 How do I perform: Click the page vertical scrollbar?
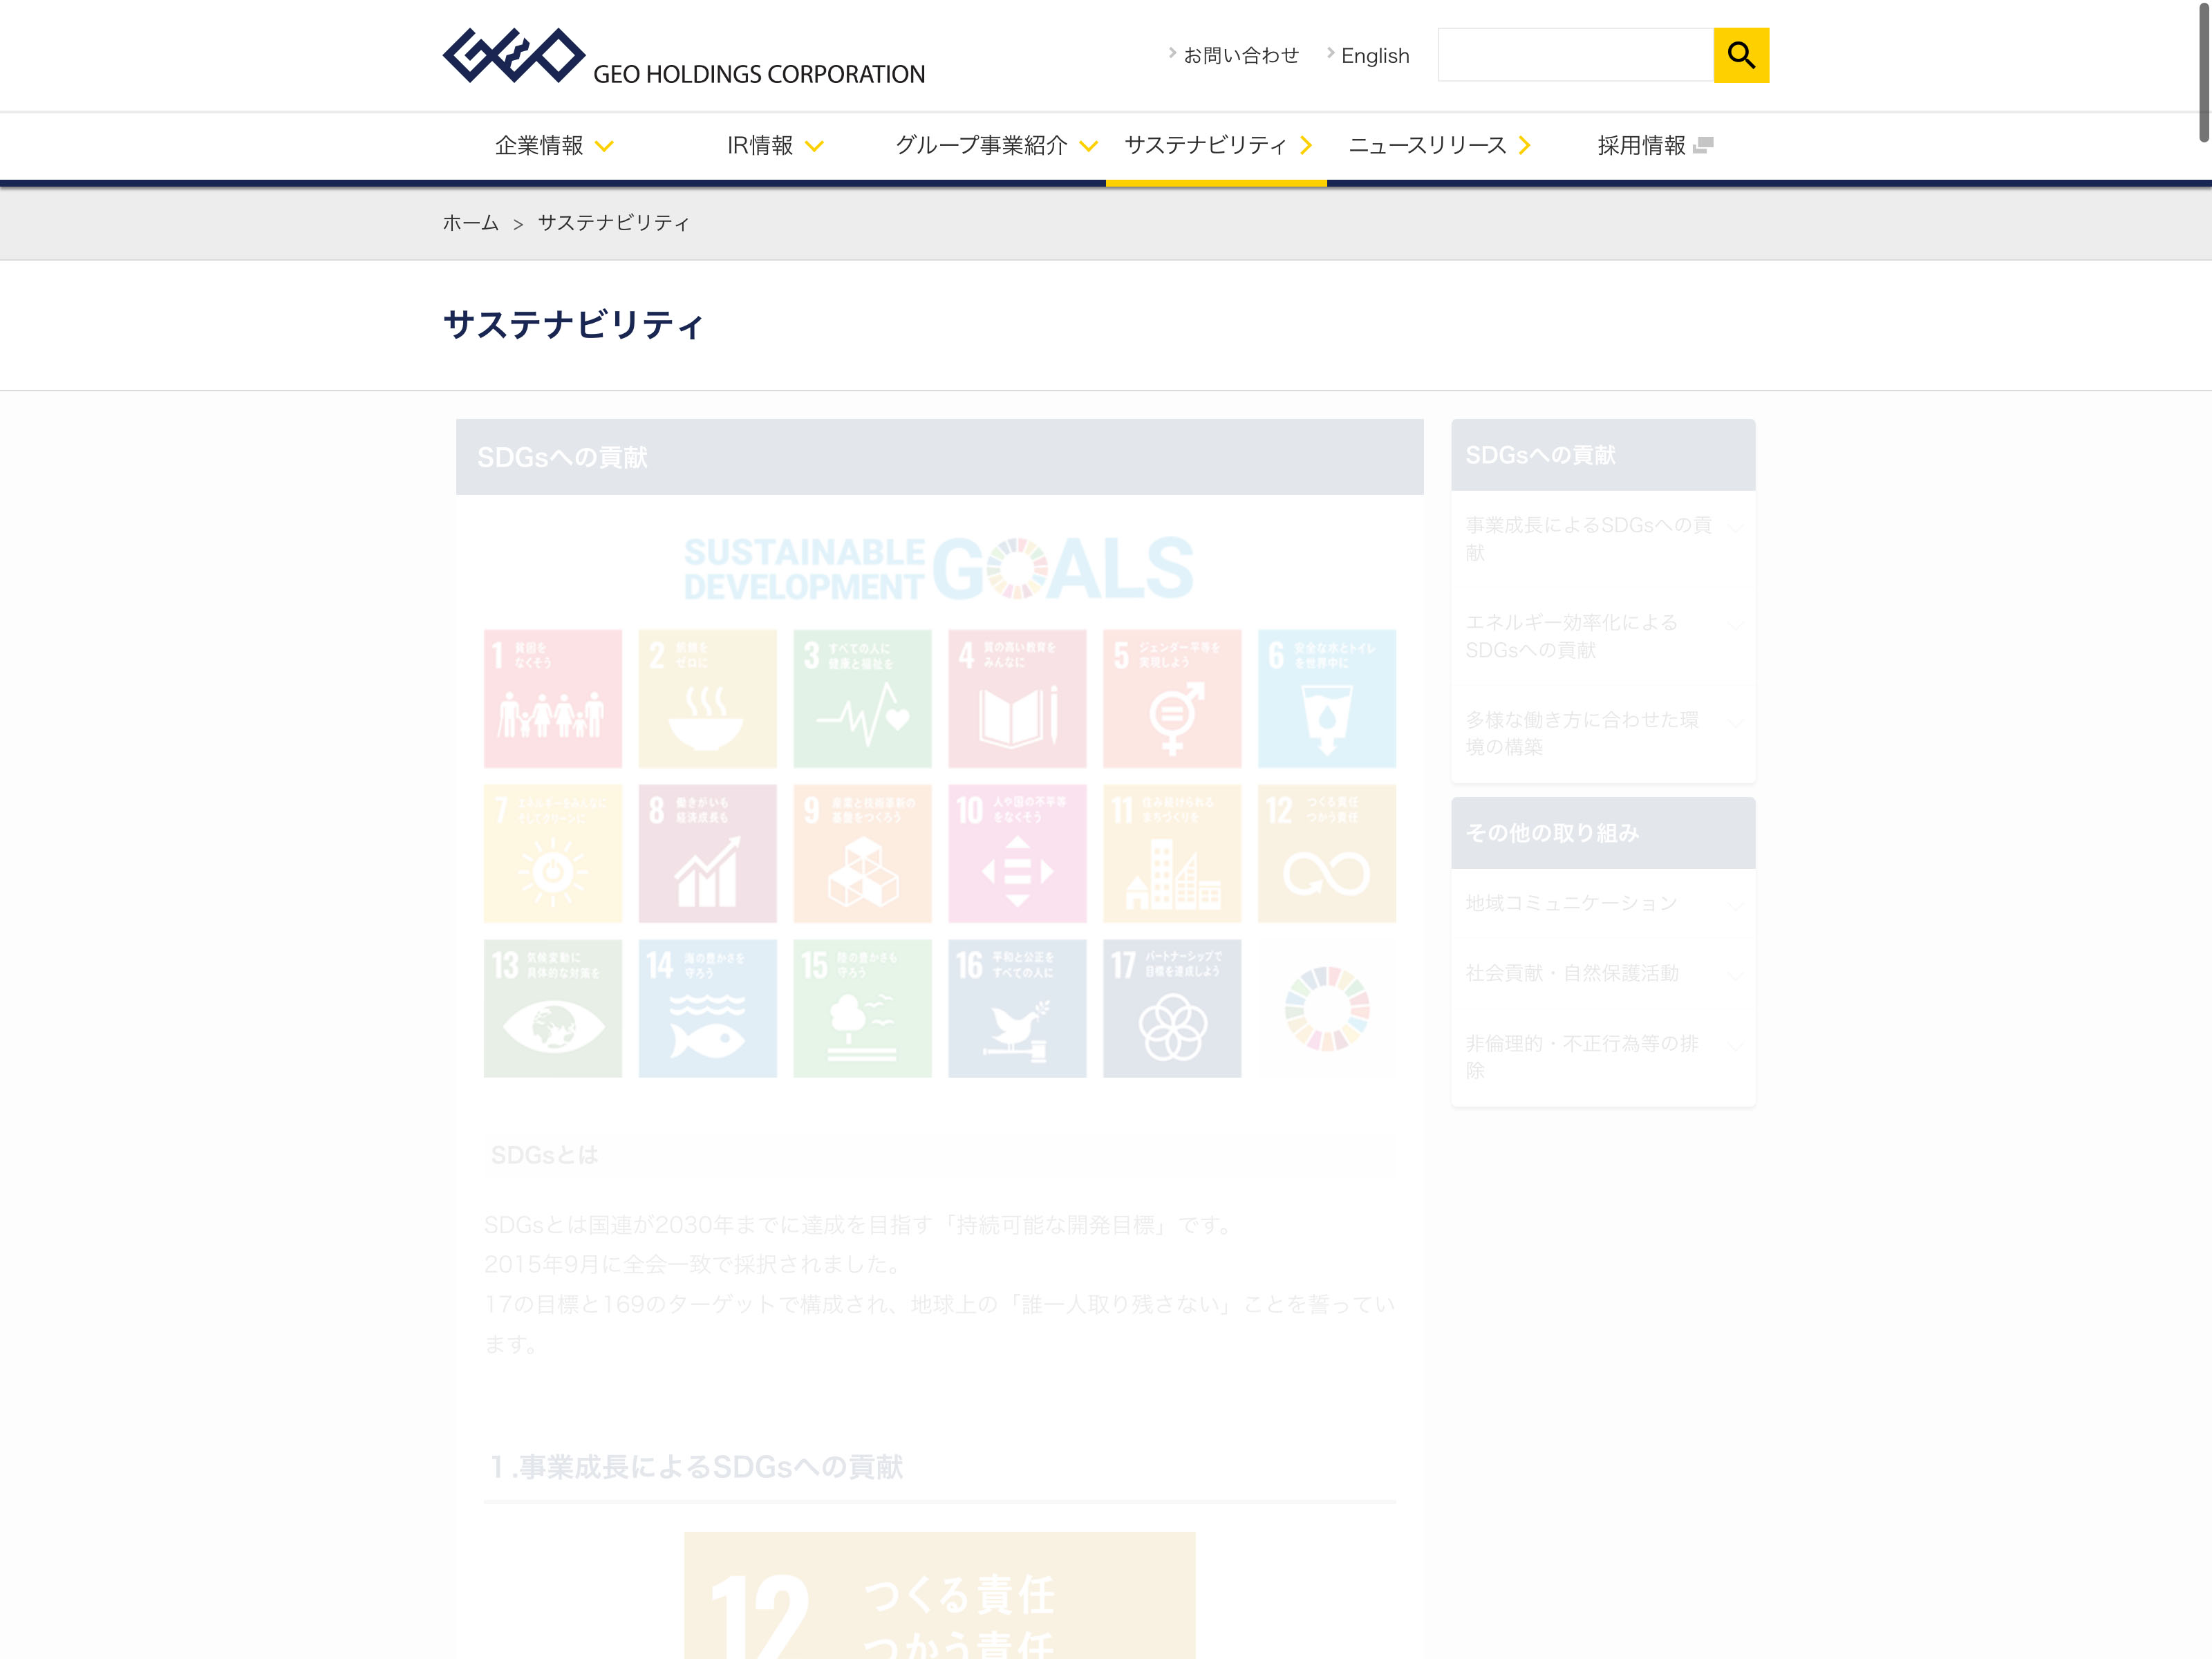[x=2203, y=72]
